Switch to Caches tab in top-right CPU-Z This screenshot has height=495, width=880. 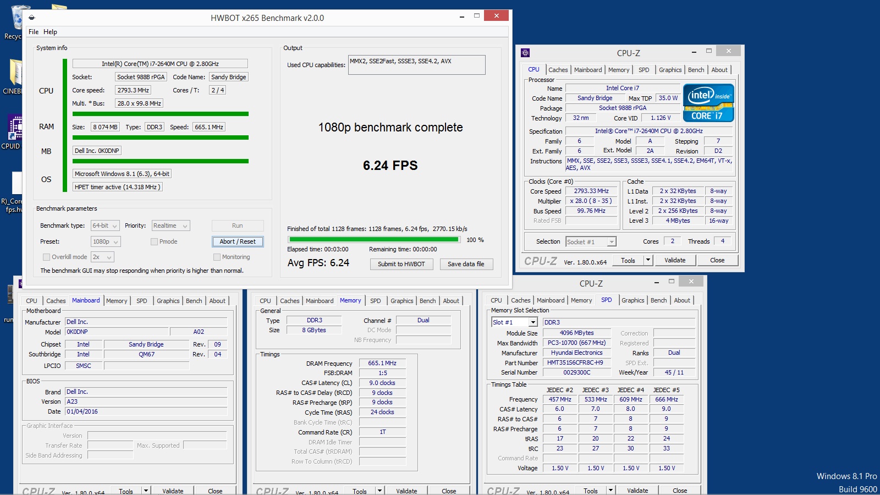558,70
